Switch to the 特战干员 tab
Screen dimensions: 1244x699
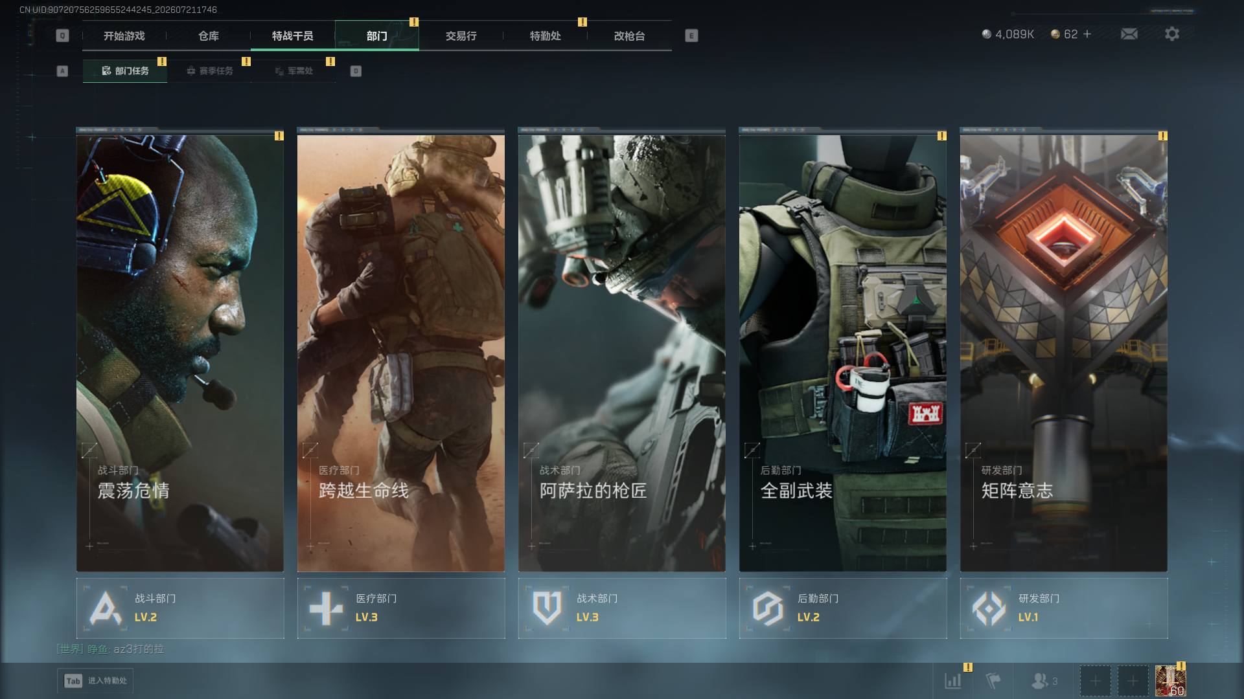[x=293, y=36]
